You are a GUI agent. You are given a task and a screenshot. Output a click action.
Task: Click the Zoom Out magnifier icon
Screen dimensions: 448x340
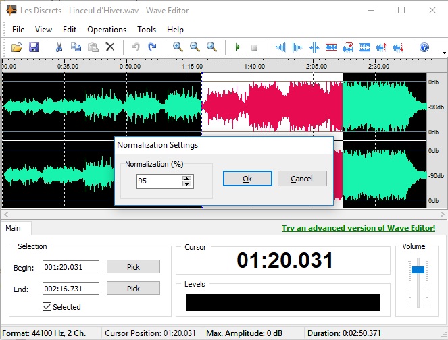195,47
